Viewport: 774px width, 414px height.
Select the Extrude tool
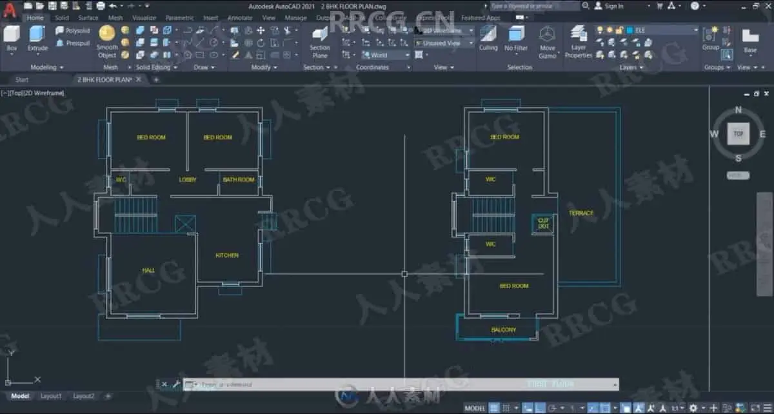tap(37, 39)
